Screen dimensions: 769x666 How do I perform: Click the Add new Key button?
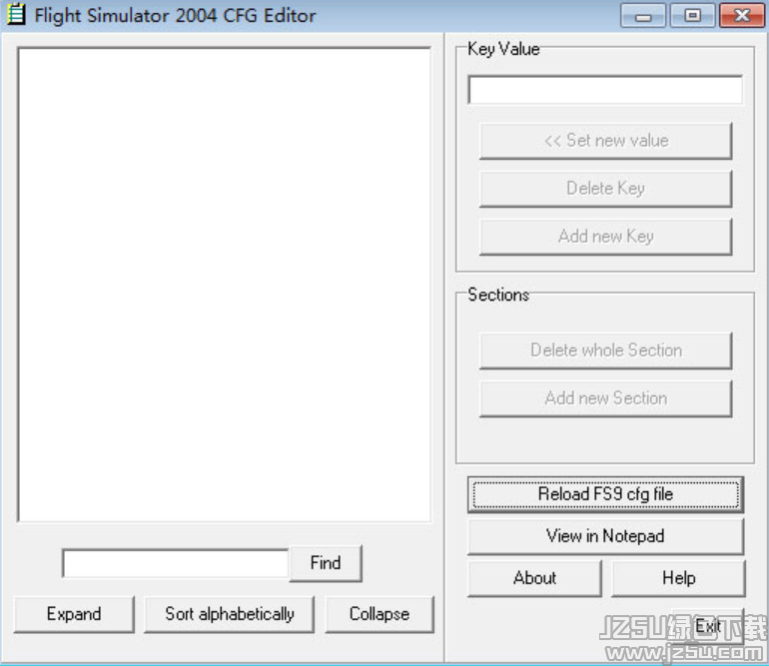pos(605,237)
